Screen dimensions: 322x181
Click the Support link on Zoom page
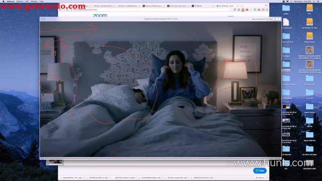230,16
